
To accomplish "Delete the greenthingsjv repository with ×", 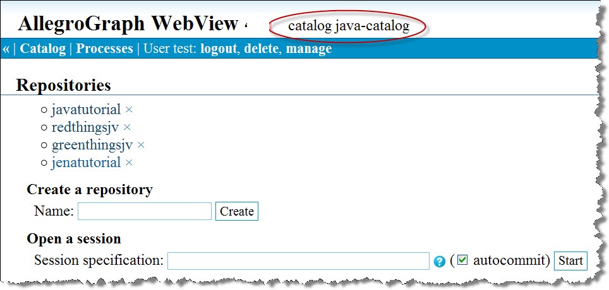I will (x=141, y=145).
